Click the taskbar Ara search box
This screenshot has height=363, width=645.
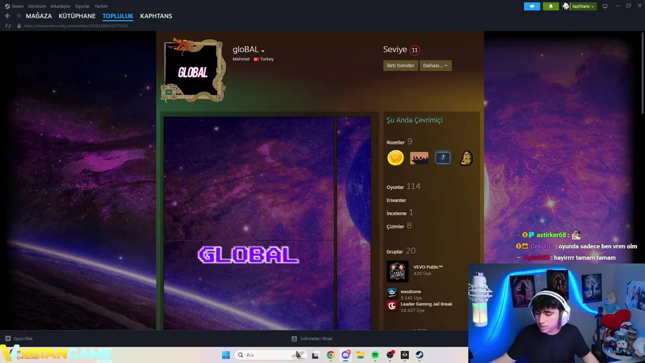tap(271, 355)
